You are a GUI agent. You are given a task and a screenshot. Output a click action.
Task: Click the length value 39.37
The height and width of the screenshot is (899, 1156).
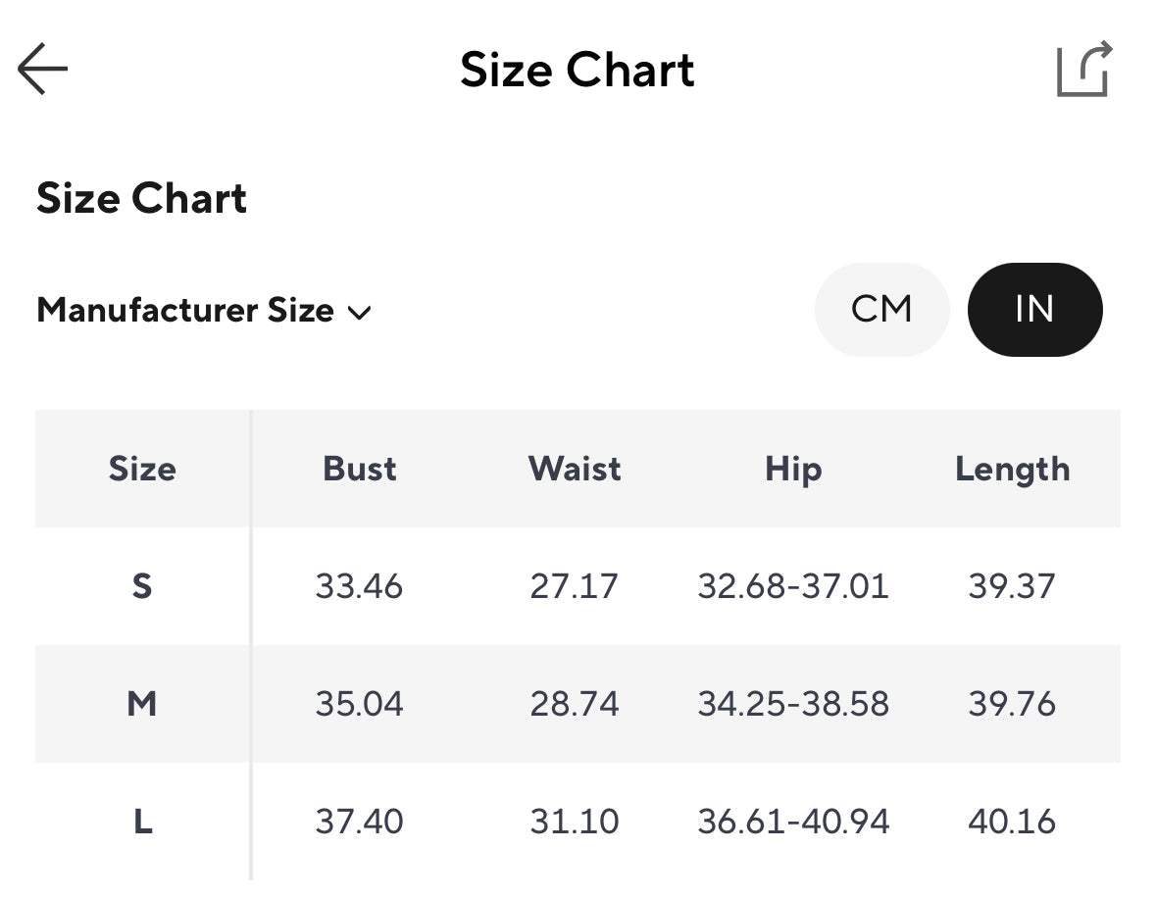pyautogui.click(x=1012, y=586)
